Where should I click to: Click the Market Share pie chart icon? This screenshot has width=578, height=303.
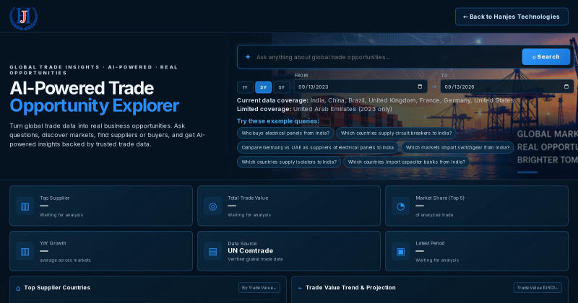tap(401, 206)
